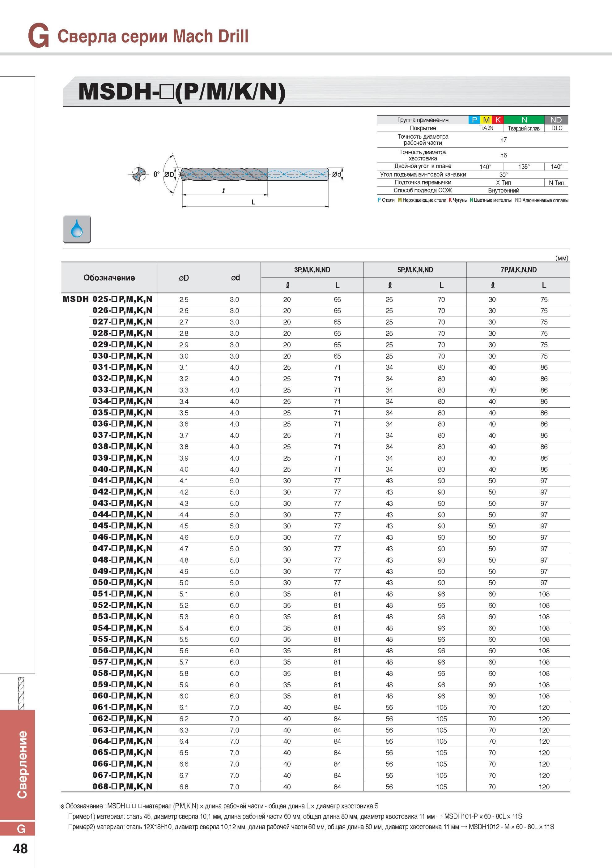Select the 'Твердый сплав' coating value
Viewport: 612px width, 868px height.
[524, 129]
